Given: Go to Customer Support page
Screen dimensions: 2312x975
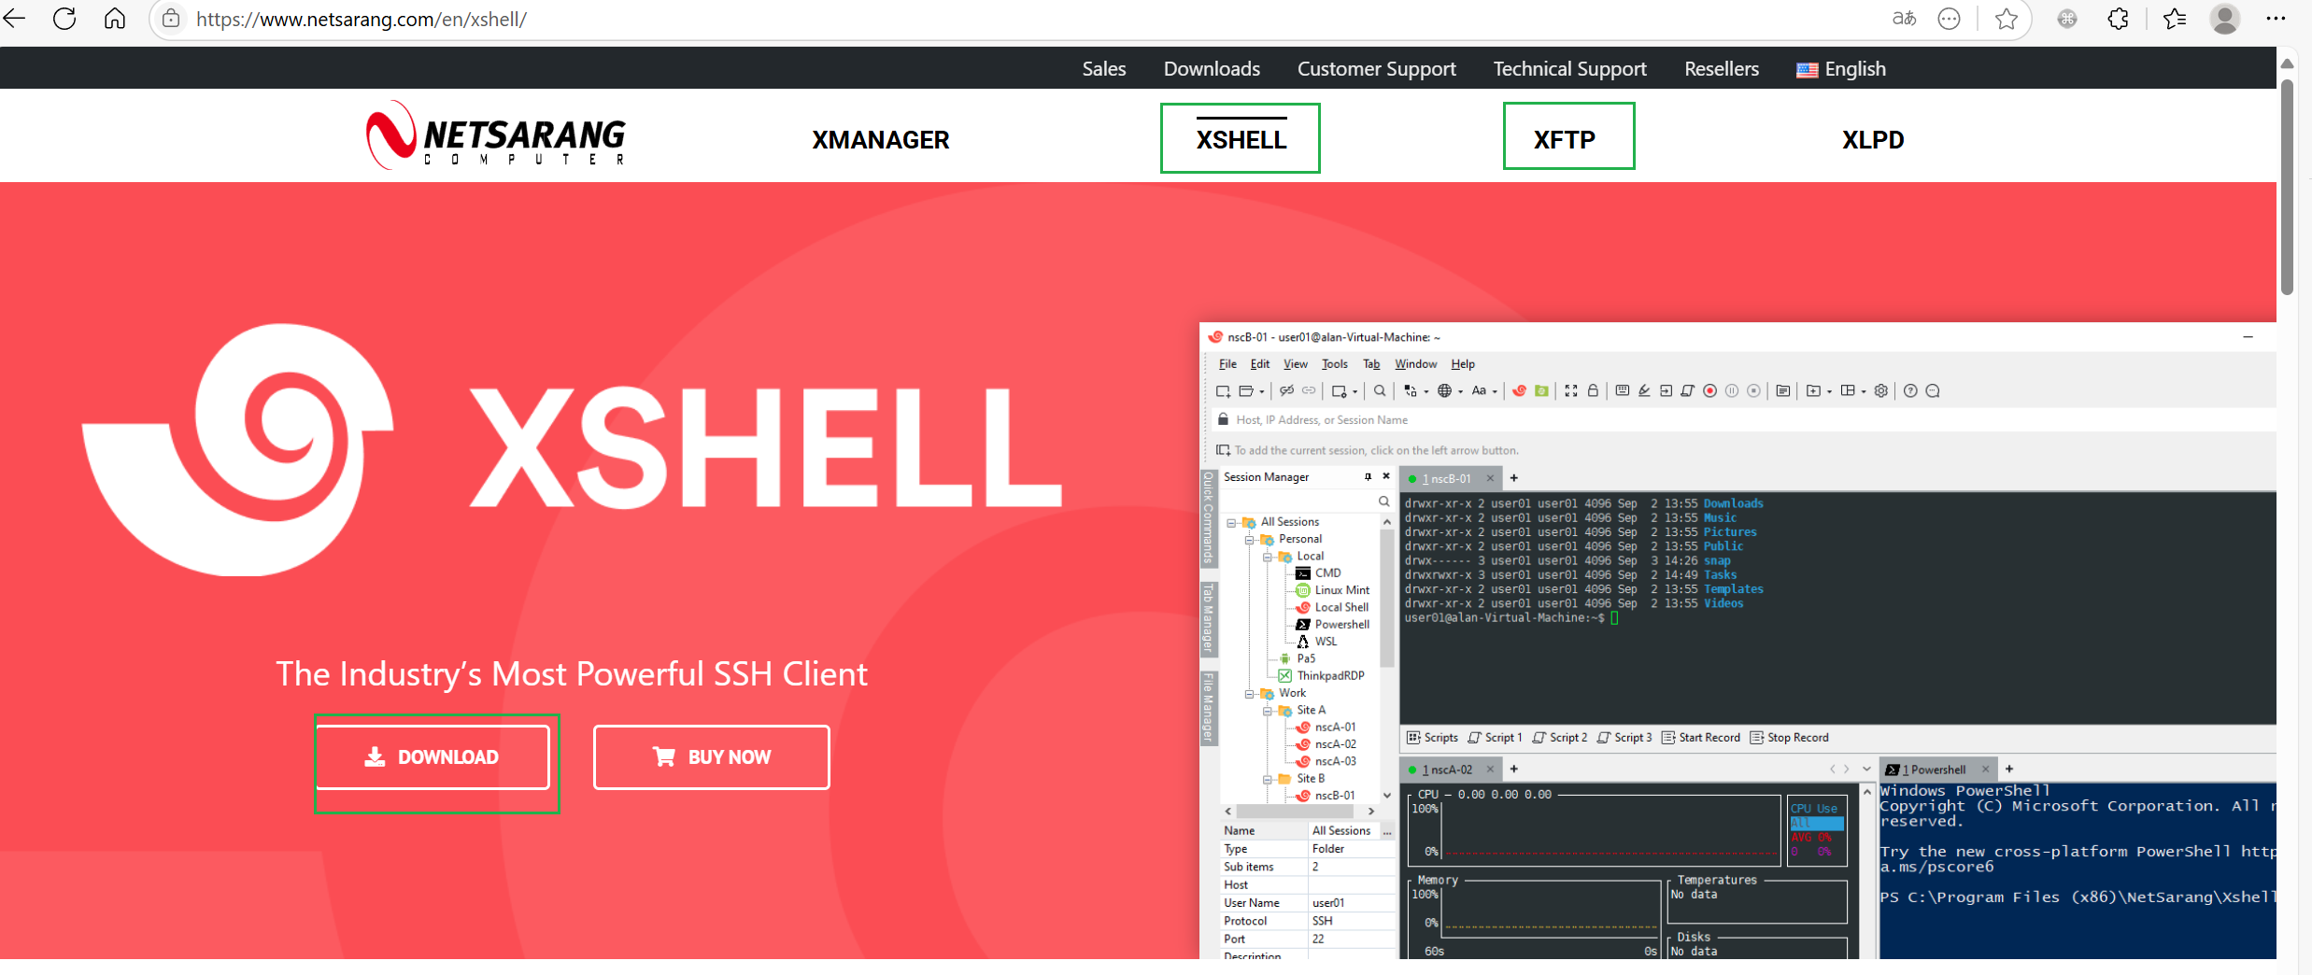Looking at the screenshot, I should [x=1376, y=69].
